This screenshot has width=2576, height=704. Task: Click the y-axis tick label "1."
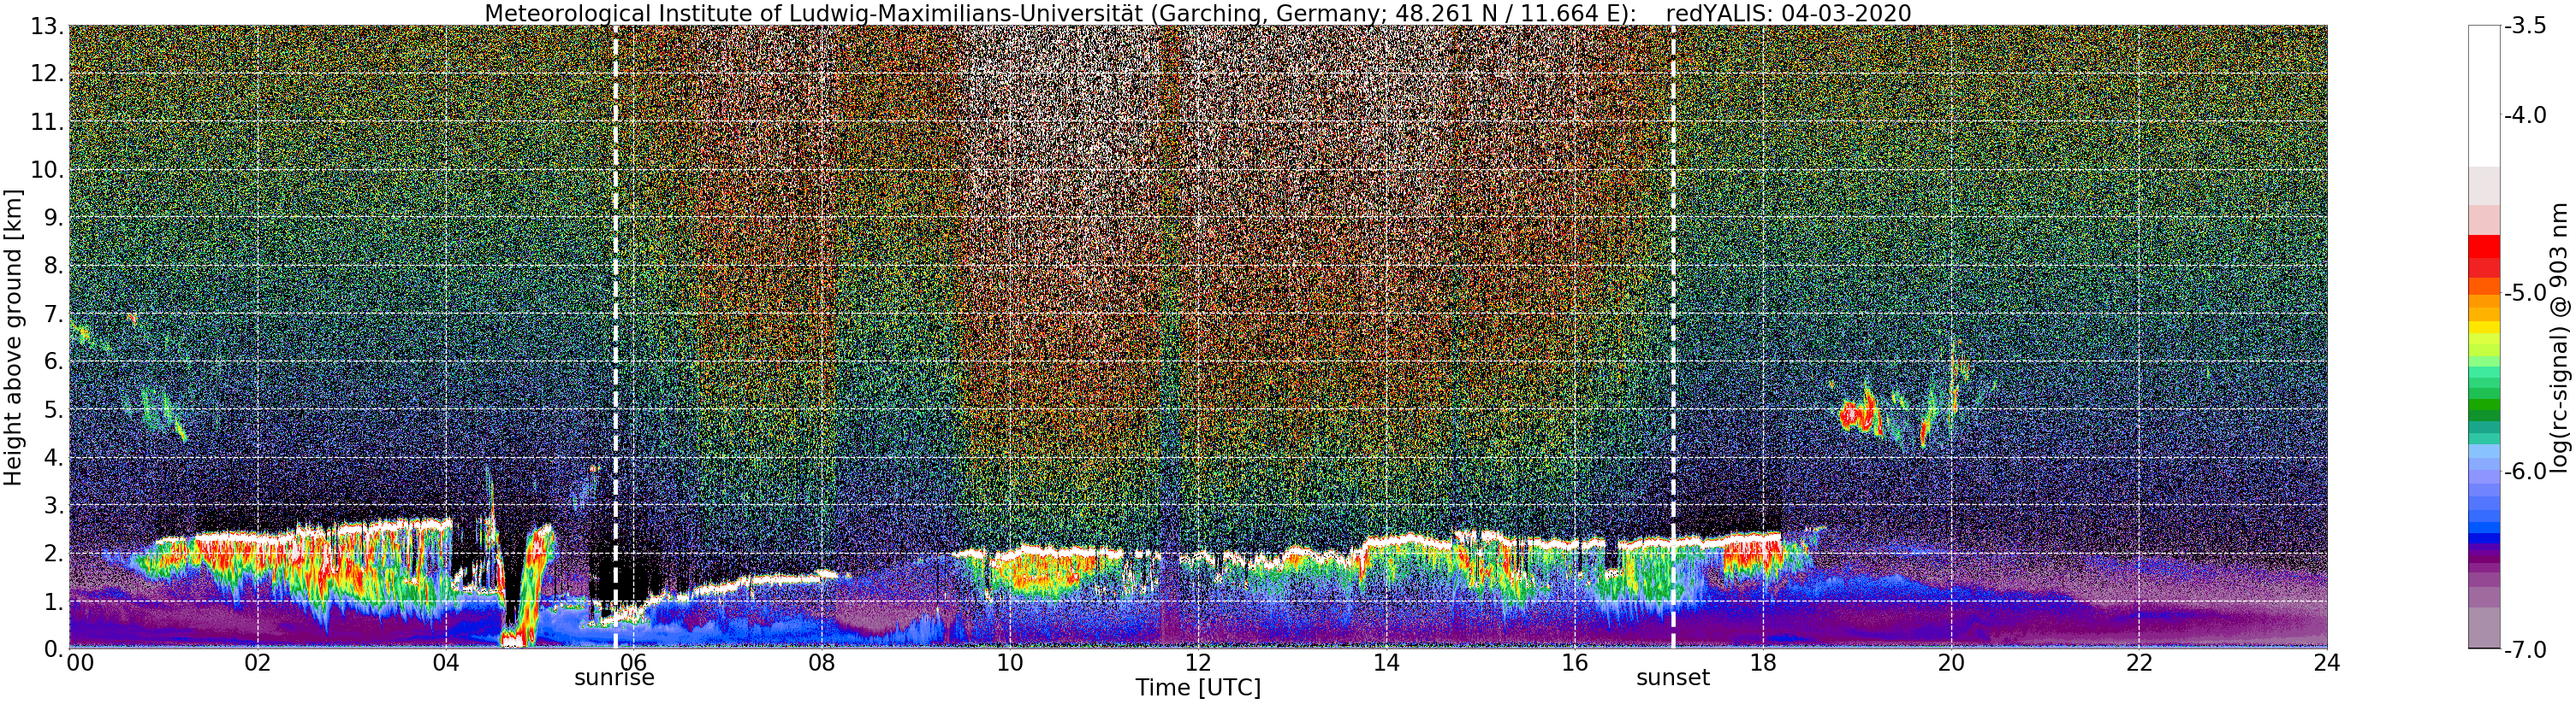click(x=54, y=601)
